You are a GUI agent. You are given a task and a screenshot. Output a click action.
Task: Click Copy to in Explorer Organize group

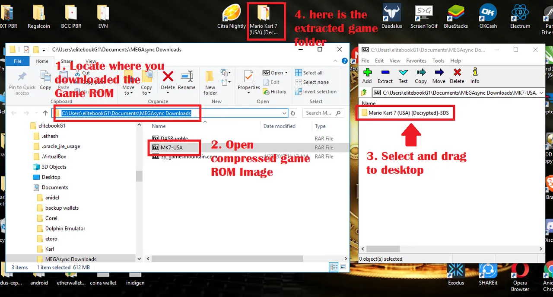(146, 82)
